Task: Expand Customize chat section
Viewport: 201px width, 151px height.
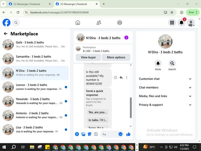Action: click(165, 79)
